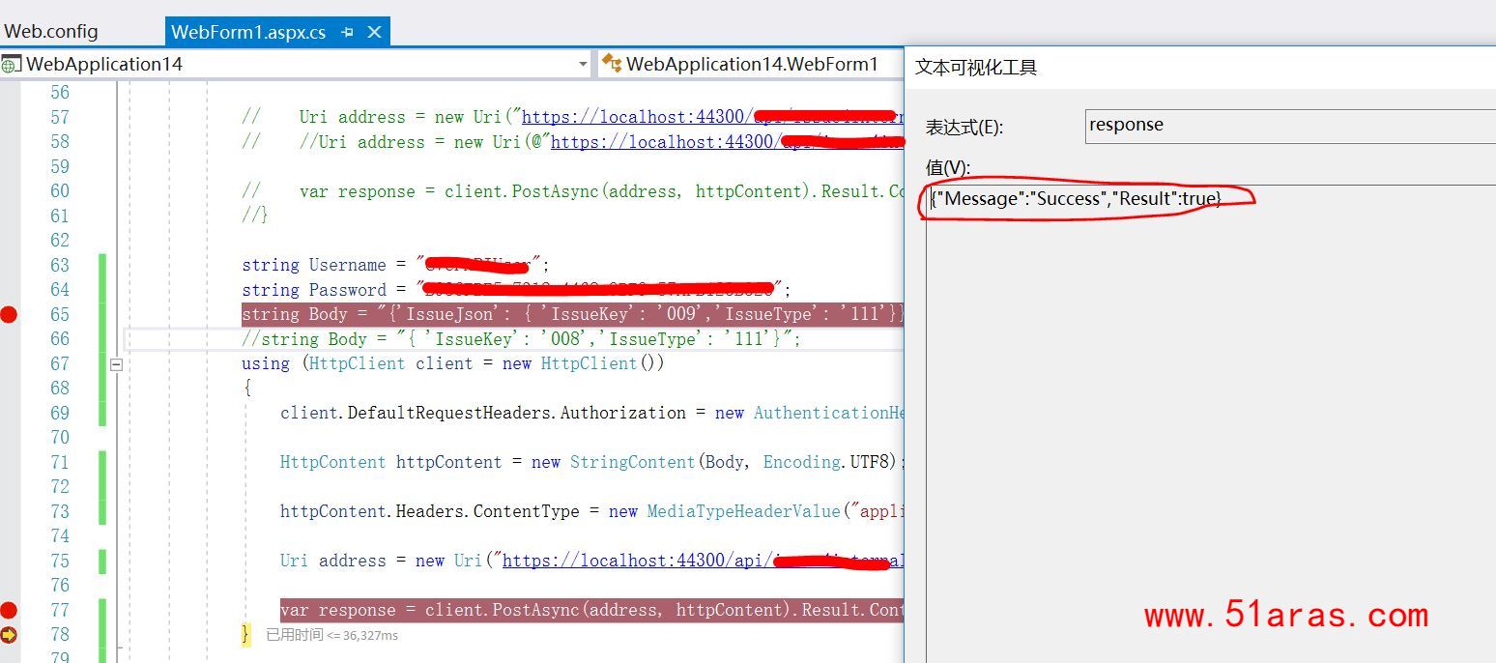Click the "表达式(E):" label

click(964, 128)
